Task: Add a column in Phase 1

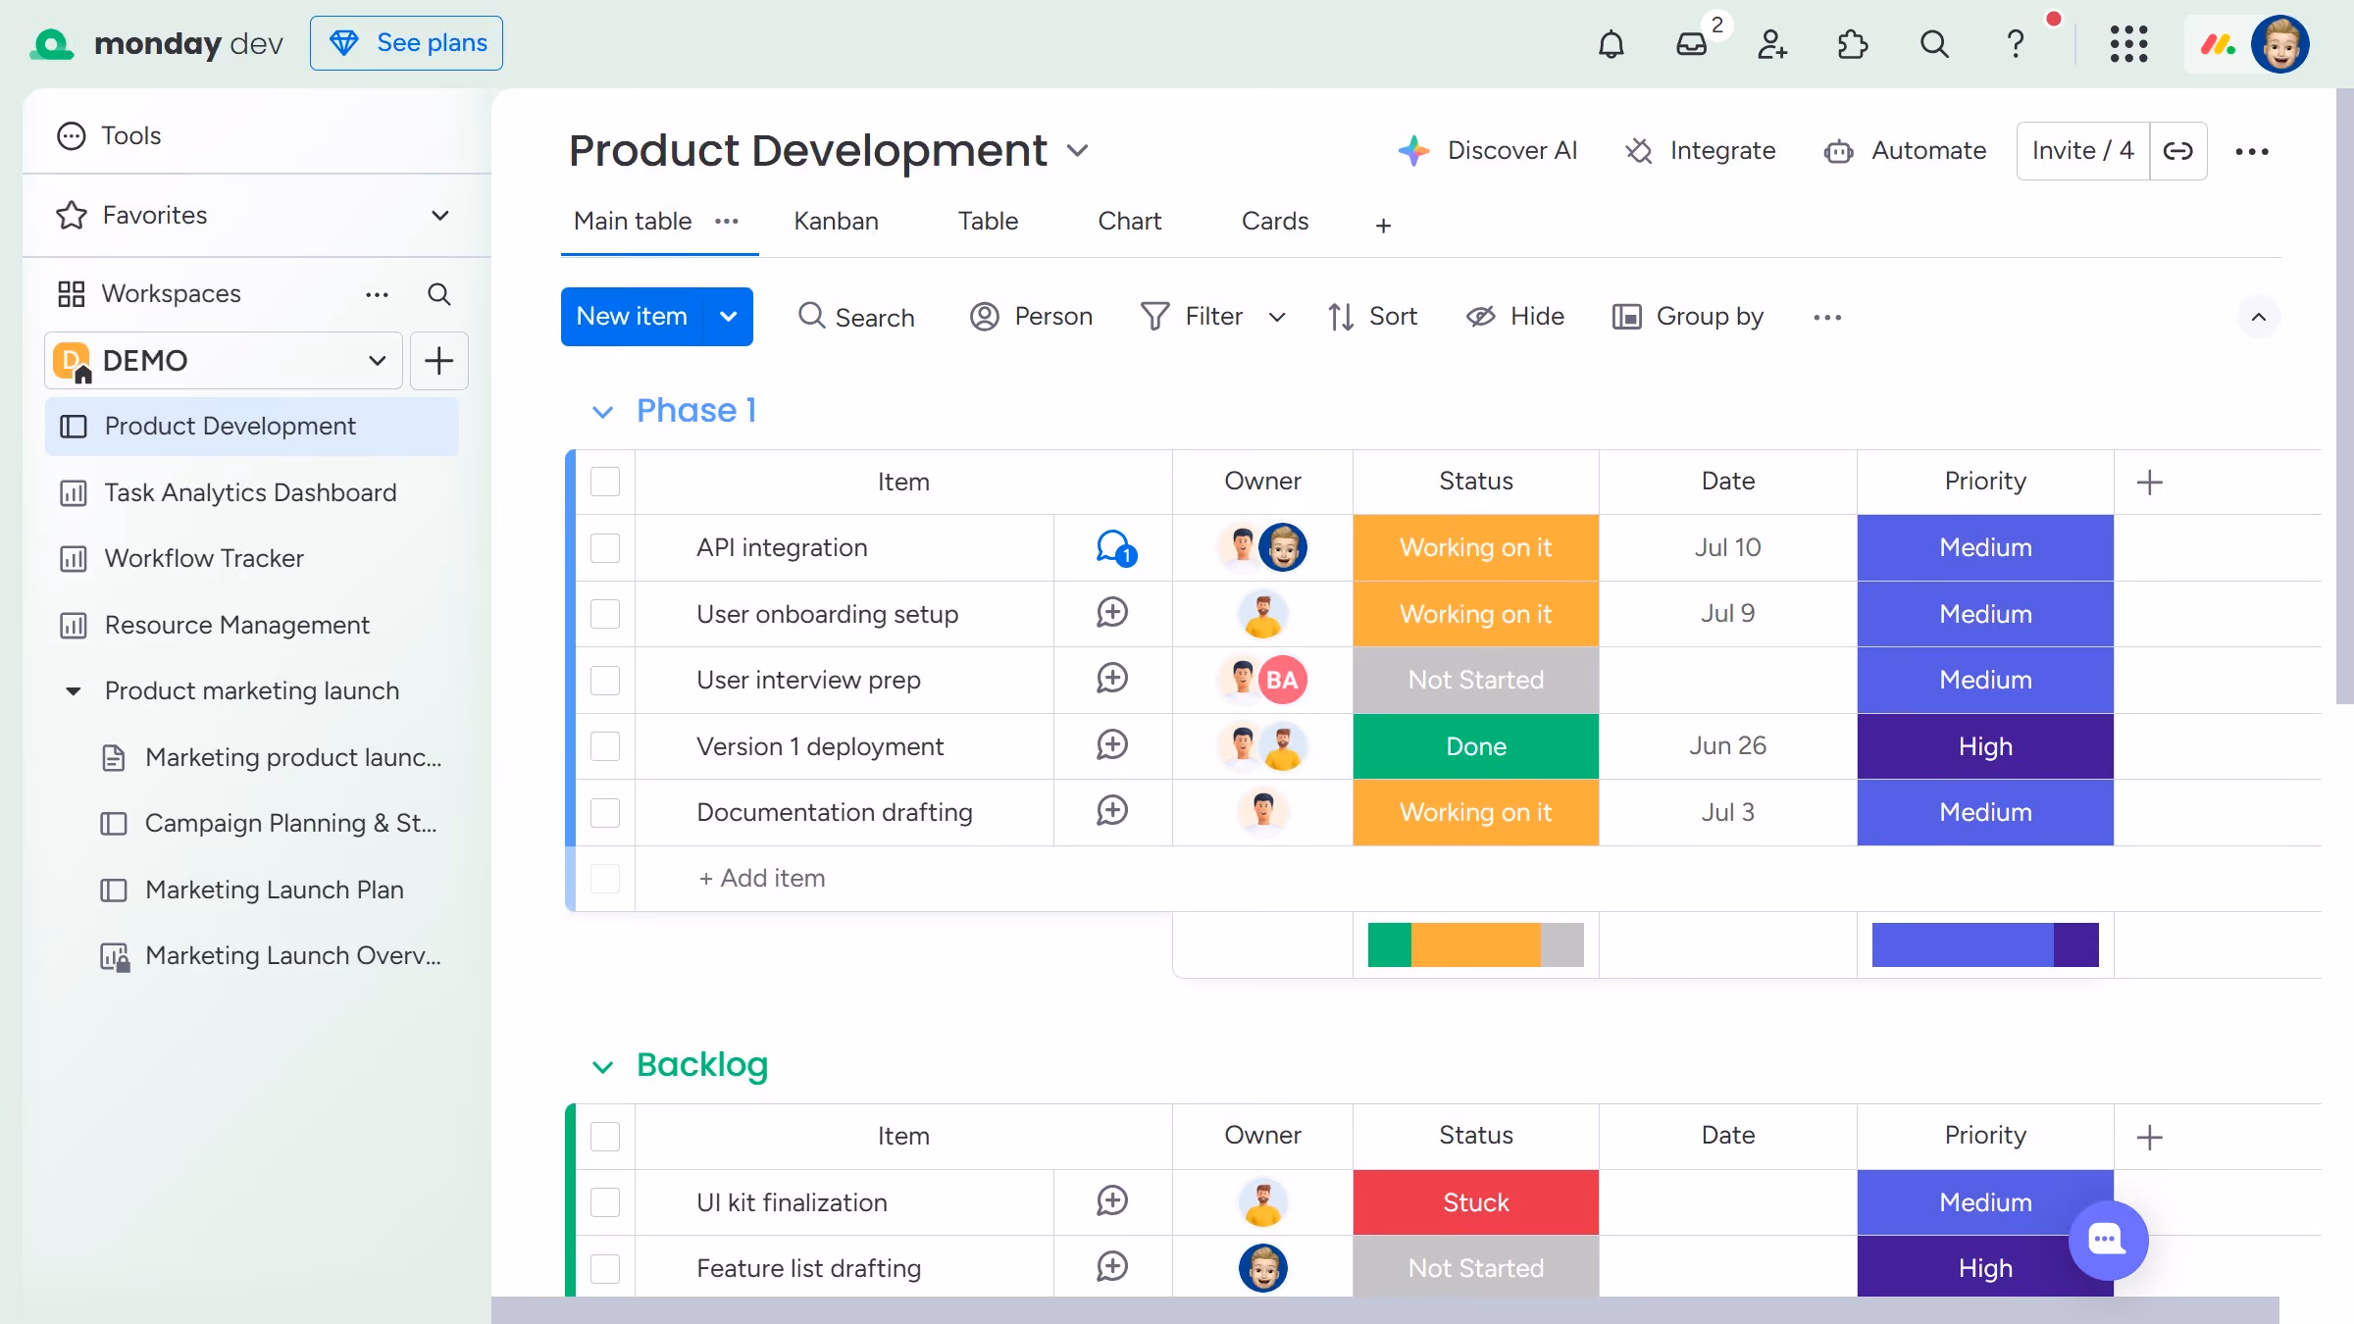Action: tap(2149, 482)
